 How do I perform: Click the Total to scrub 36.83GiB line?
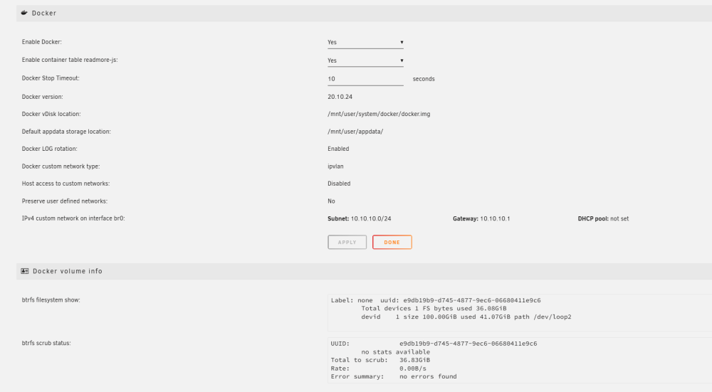tap(380, 360)
